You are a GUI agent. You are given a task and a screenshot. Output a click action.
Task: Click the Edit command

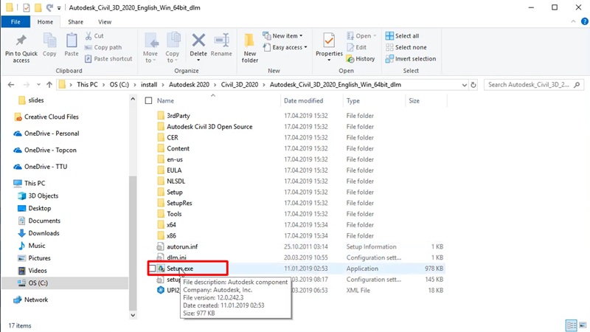pyautogui.click(x=357, y=47)
